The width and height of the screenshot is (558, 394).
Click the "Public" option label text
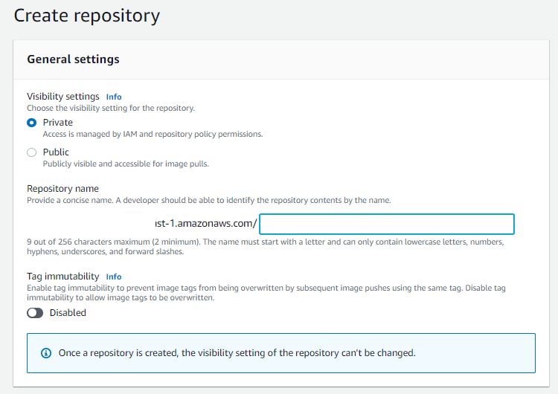(x=56, y=152)
